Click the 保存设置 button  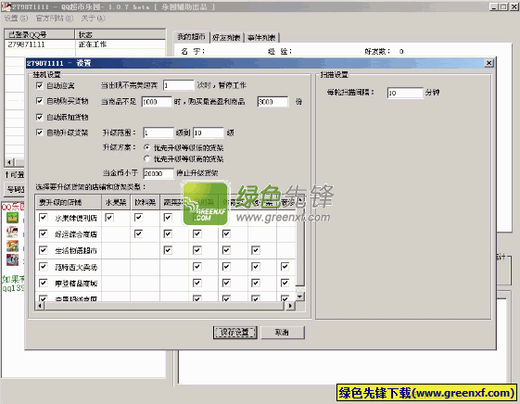(235, 333)
